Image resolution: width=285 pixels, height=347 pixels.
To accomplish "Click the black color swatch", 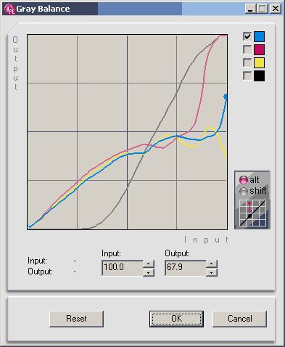I will click(x=259, y=75).
